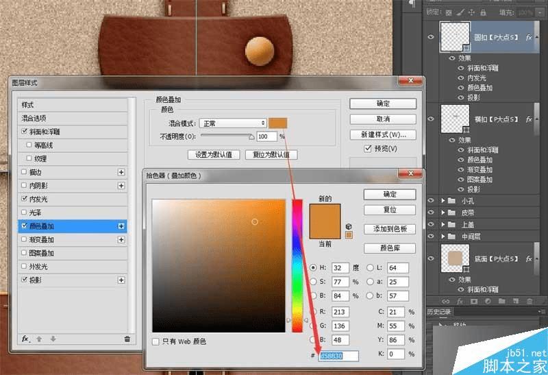Open the 混合模式 blend mode dropdown

tap(233, 123)
